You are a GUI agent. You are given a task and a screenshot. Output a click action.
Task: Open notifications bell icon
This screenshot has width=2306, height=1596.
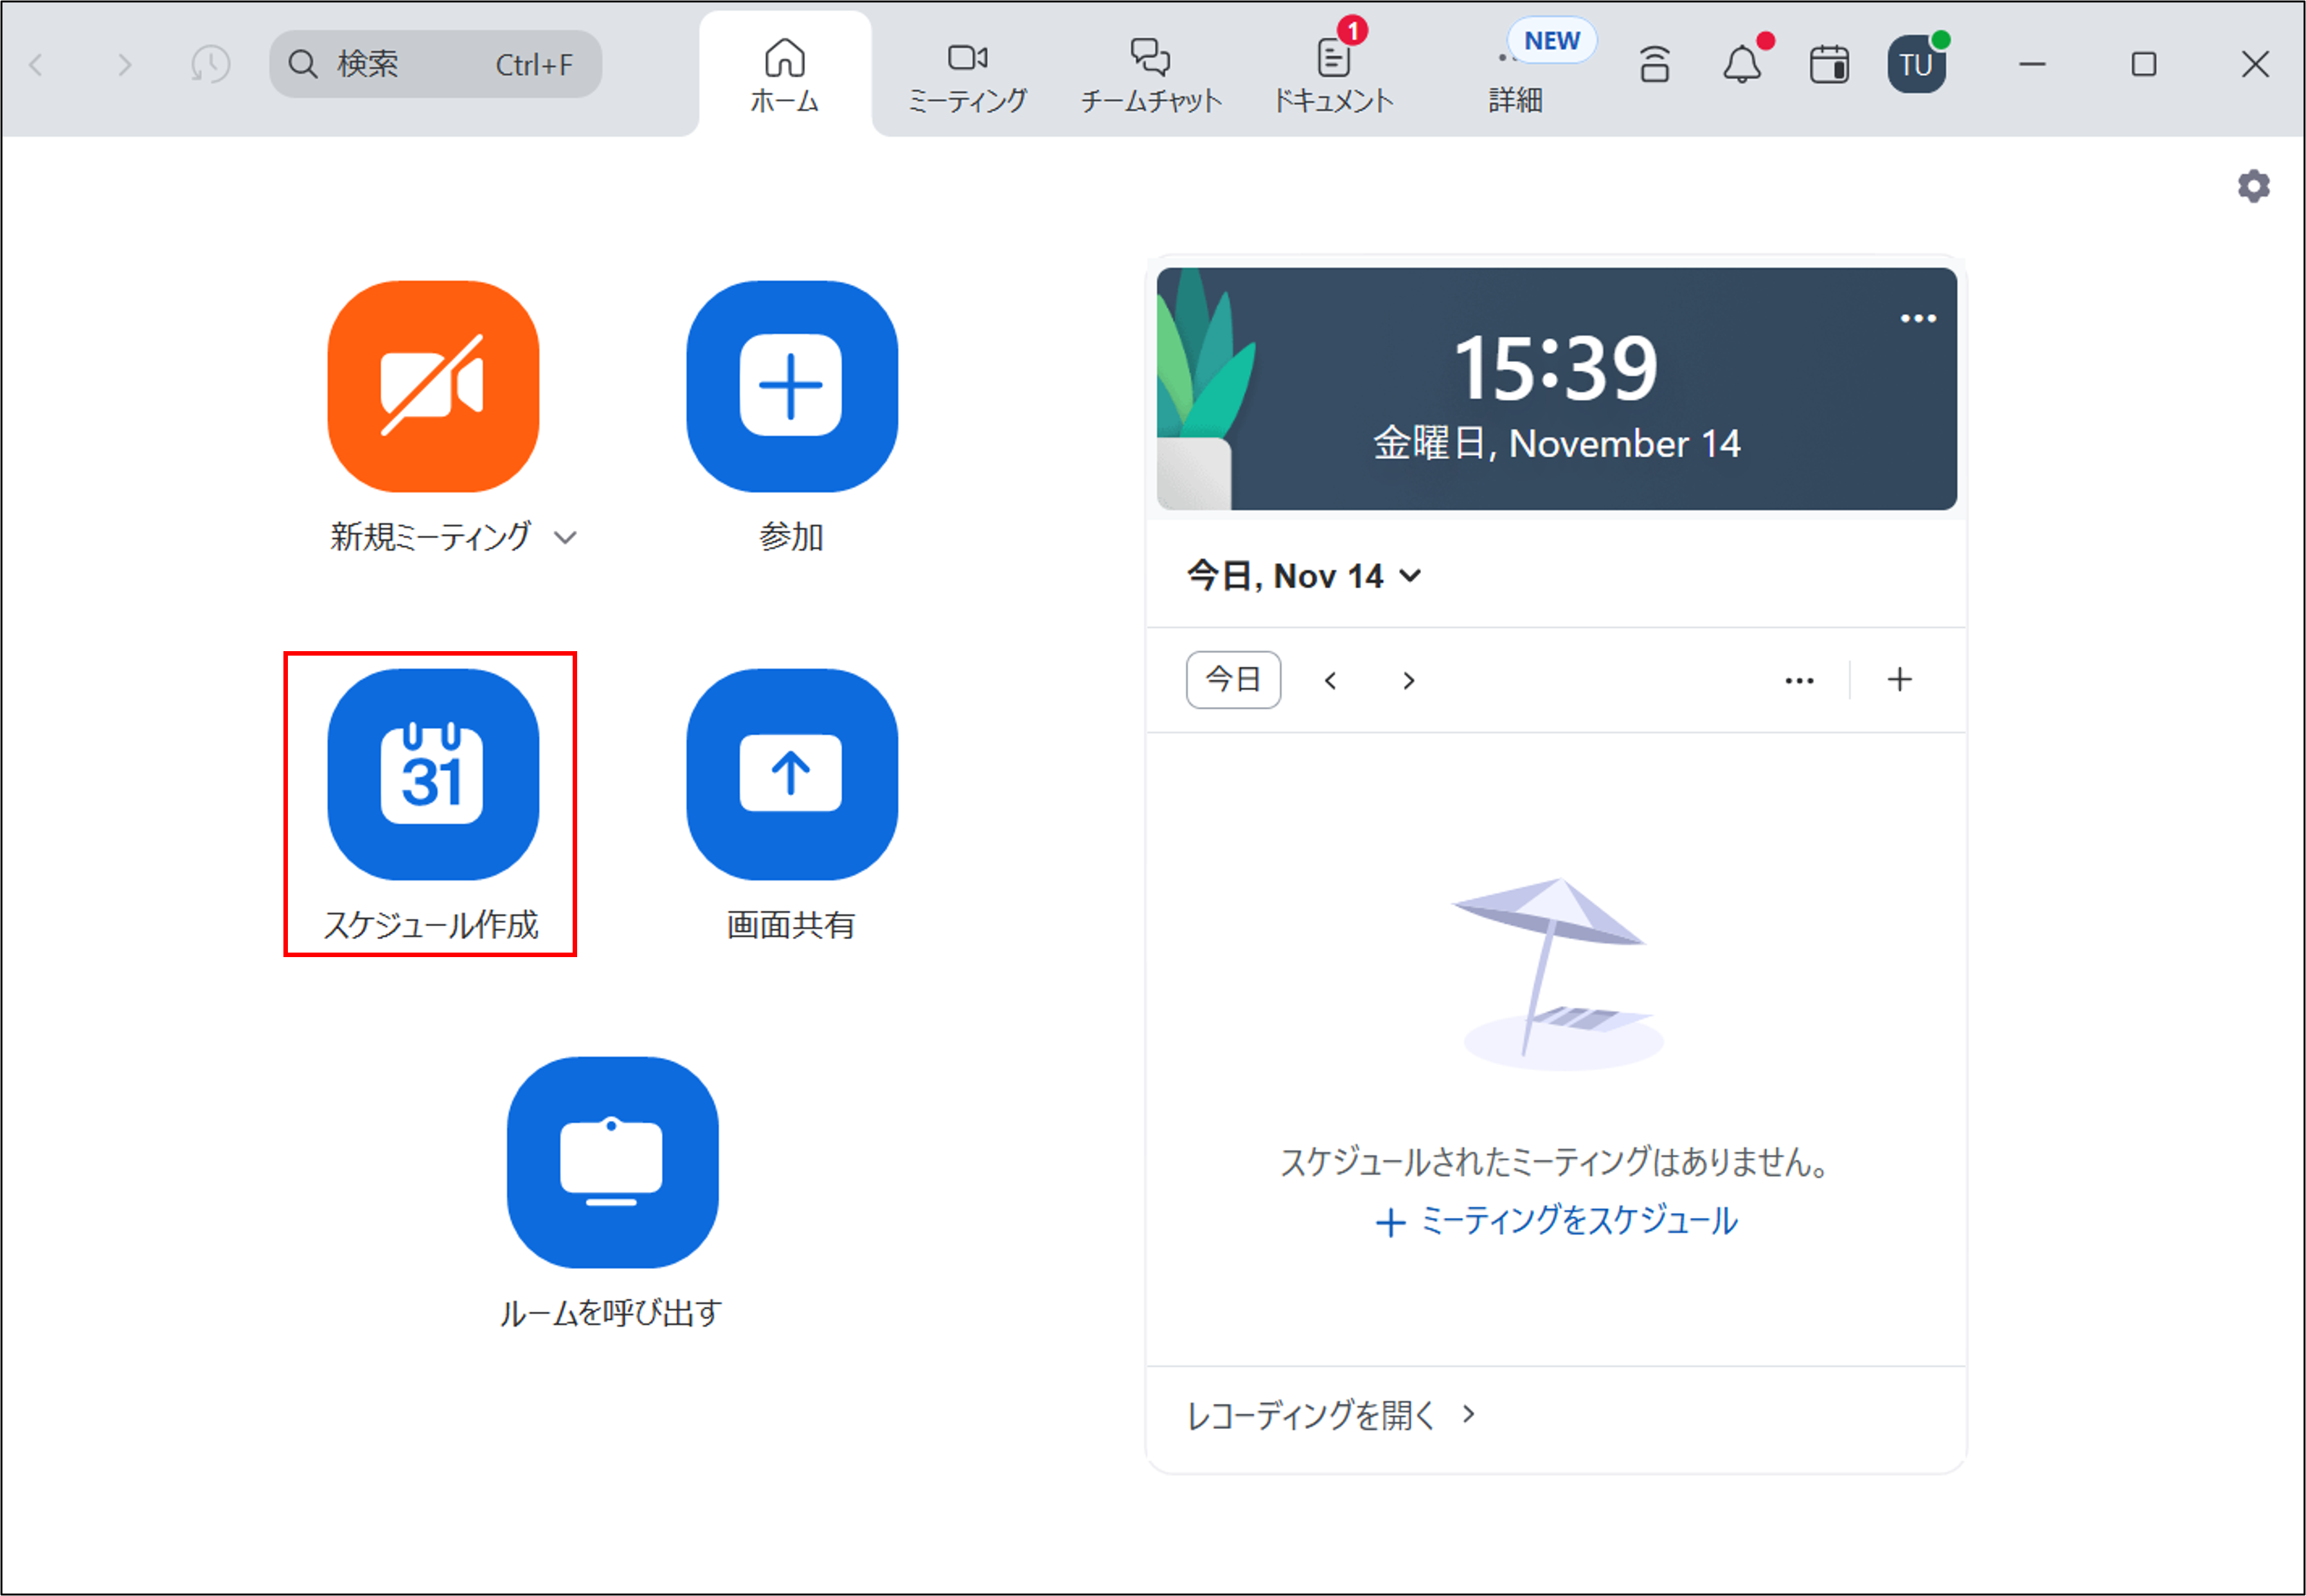tap(1742, 64)
